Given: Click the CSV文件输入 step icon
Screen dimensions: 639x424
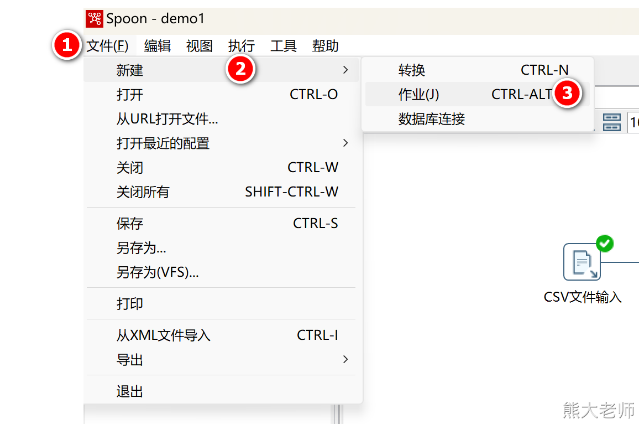Looking at the screenshot, I should pos(582,262).
